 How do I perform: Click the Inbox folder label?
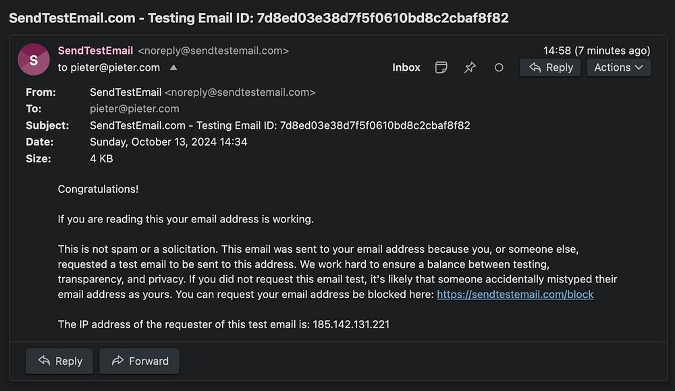point(406,67)
